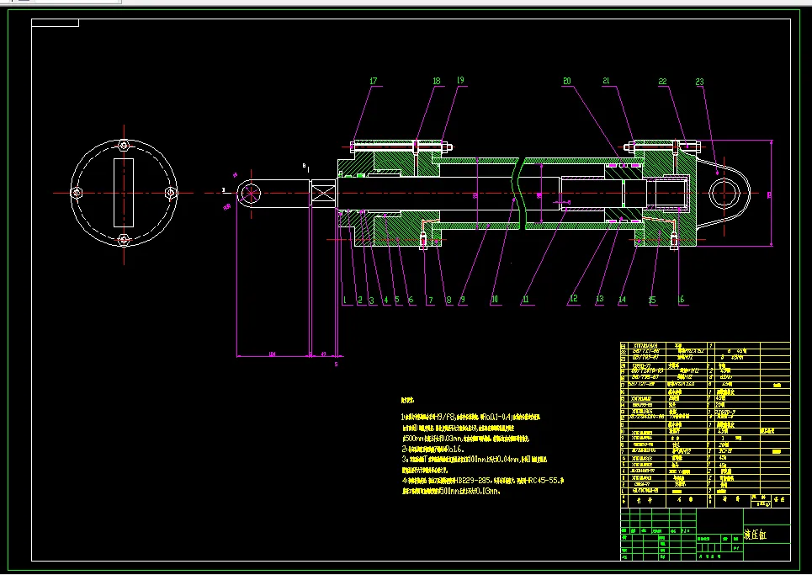812x575 pixels.
Task: Select balloon label 3 below the cylinder
Action: tap(371, 300)
